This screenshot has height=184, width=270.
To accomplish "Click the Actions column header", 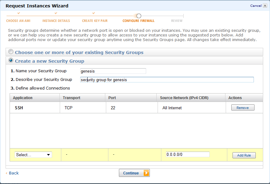I will click(244, 98).
